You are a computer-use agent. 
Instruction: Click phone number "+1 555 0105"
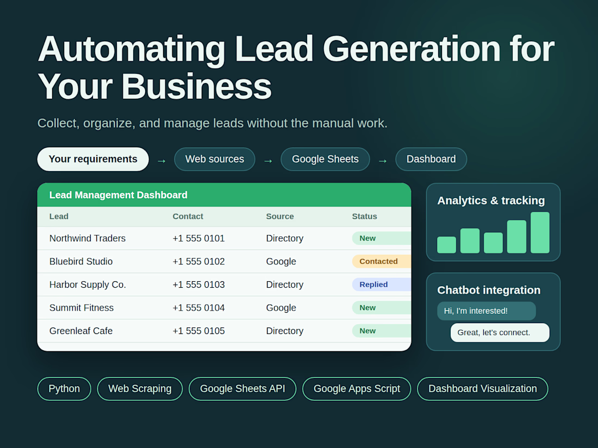198,331
